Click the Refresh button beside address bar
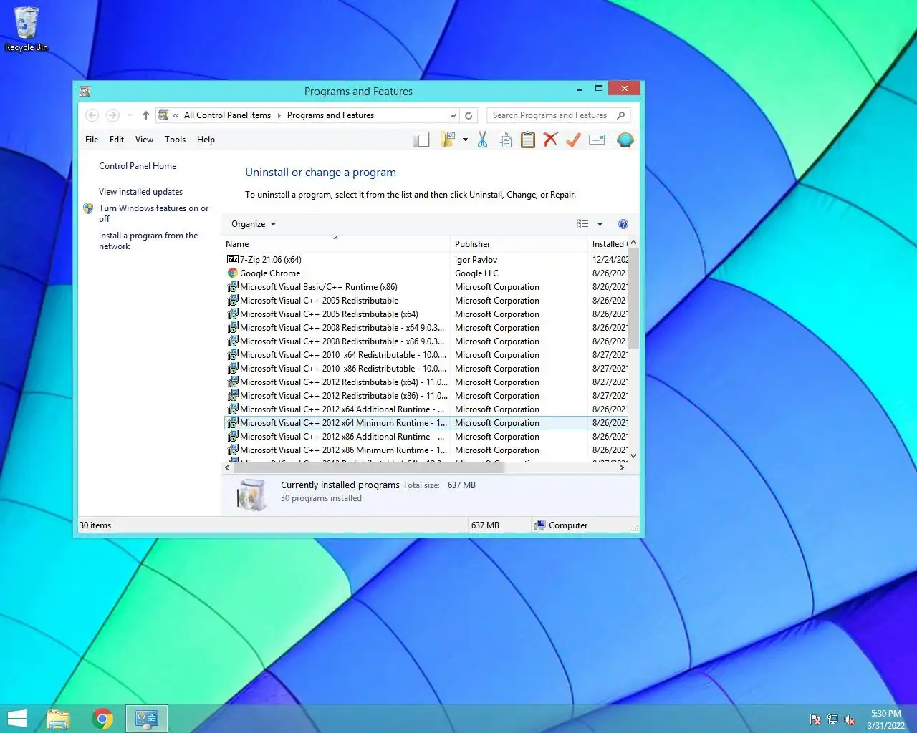 pos(469,115)
